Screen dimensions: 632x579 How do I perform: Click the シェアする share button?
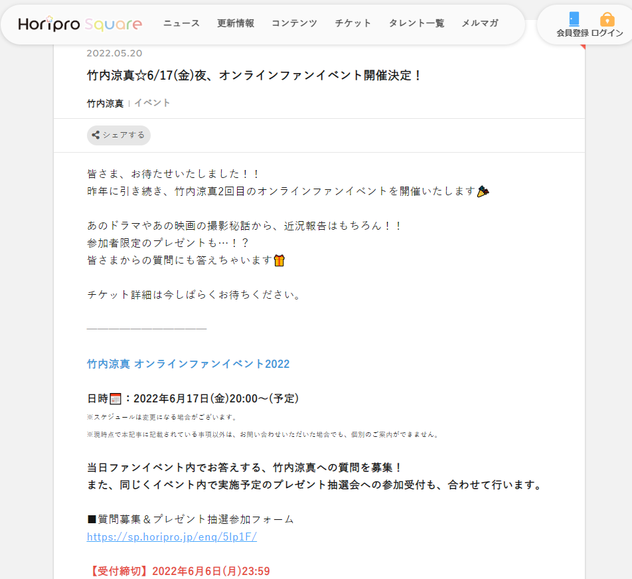pyautogui.click(x=118, y=135)
